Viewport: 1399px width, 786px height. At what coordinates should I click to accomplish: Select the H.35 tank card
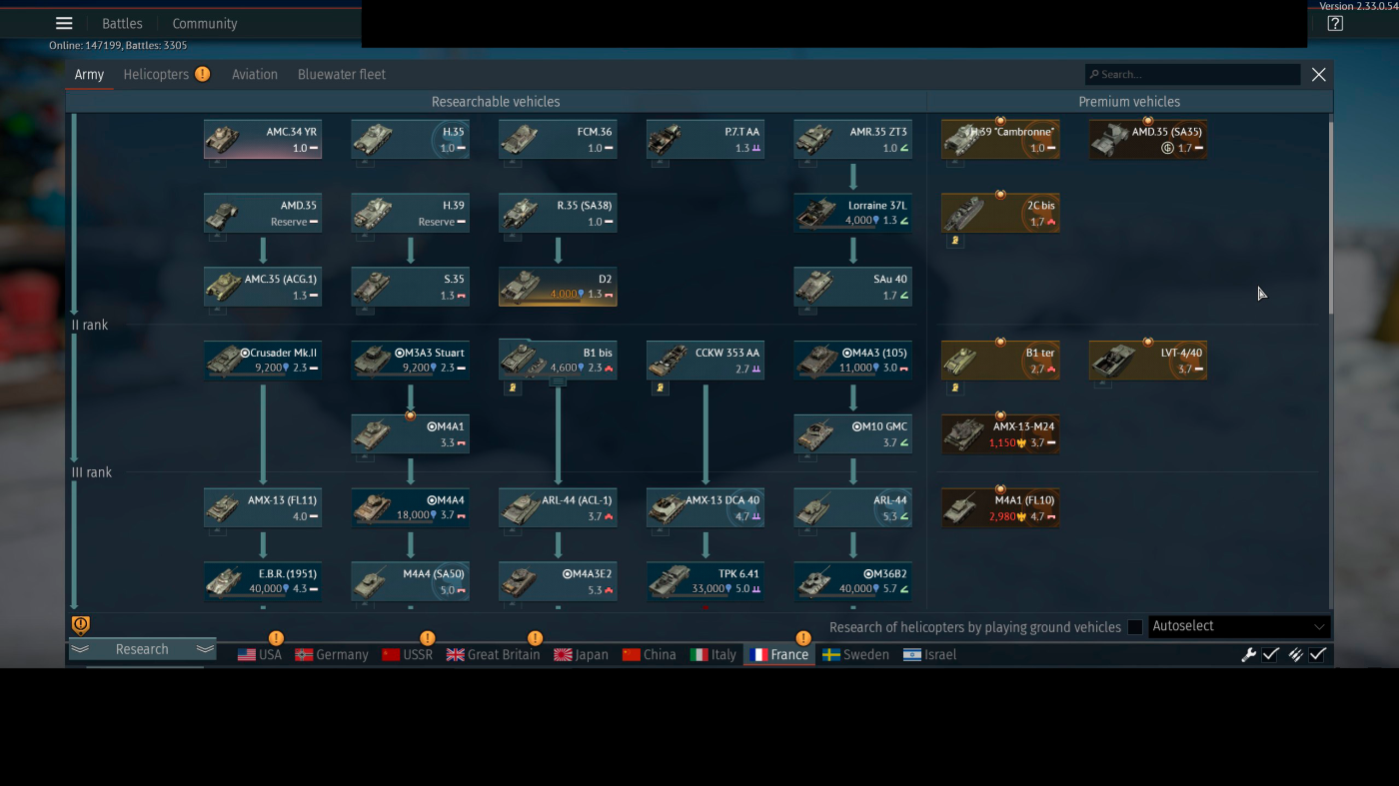411,140
